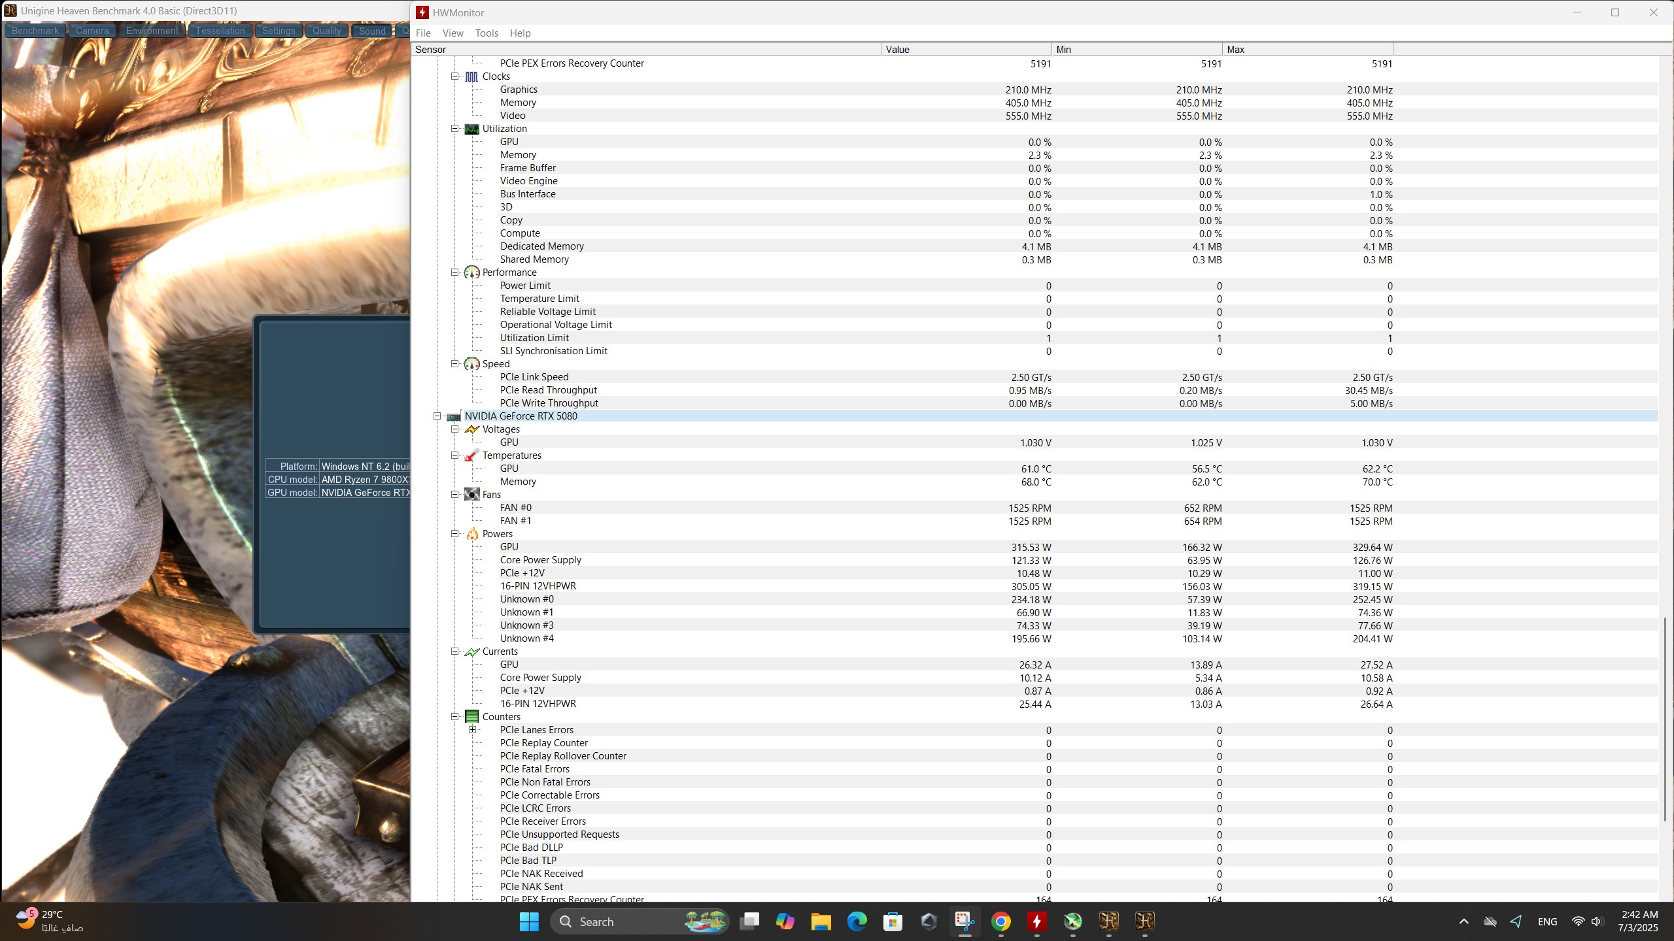Open Wi-Fi network settings in system tray

[1578, 921]
